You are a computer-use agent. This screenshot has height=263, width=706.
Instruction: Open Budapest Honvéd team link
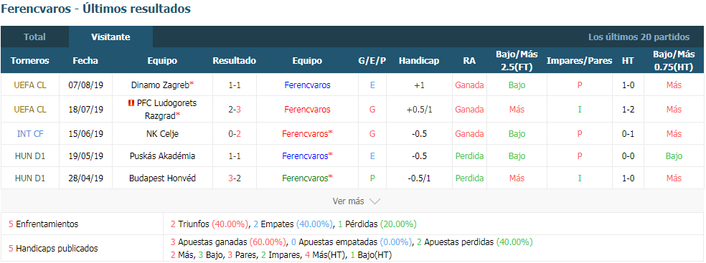162,178
